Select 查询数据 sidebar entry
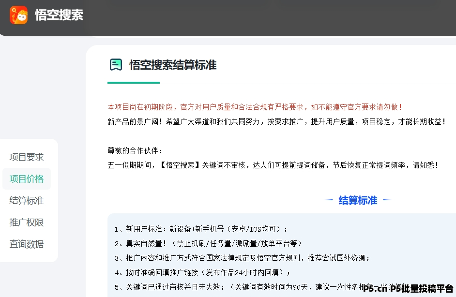 coord(27,244)
